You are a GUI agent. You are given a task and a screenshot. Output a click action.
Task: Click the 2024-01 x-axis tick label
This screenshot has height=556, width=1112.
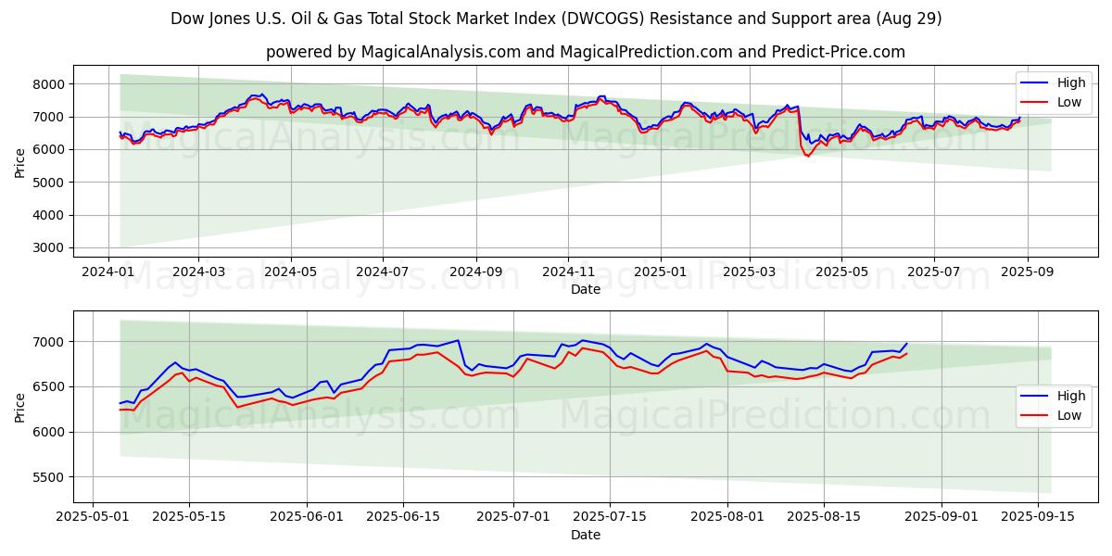[108, 273]
